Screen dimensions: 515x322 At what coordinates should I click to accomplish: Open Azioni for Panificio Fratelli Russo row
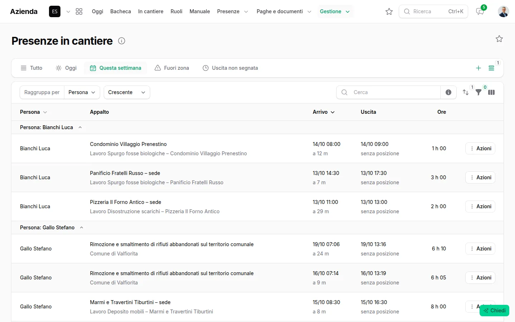coord(480,177)
